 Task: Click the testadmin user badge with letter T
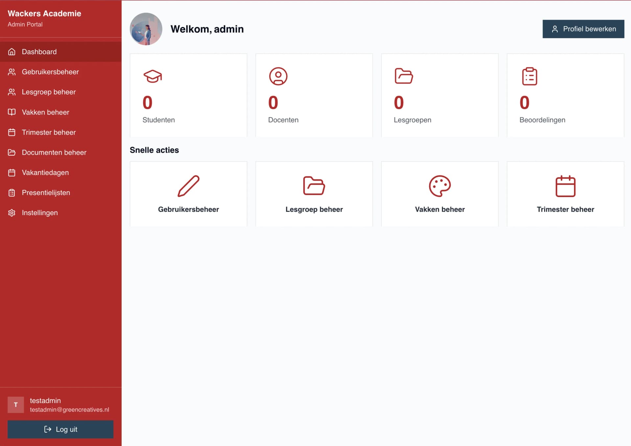[16, 405]
